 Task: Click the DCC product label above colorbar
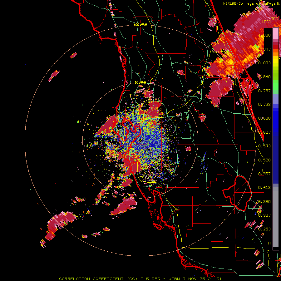tap(274, 19)
